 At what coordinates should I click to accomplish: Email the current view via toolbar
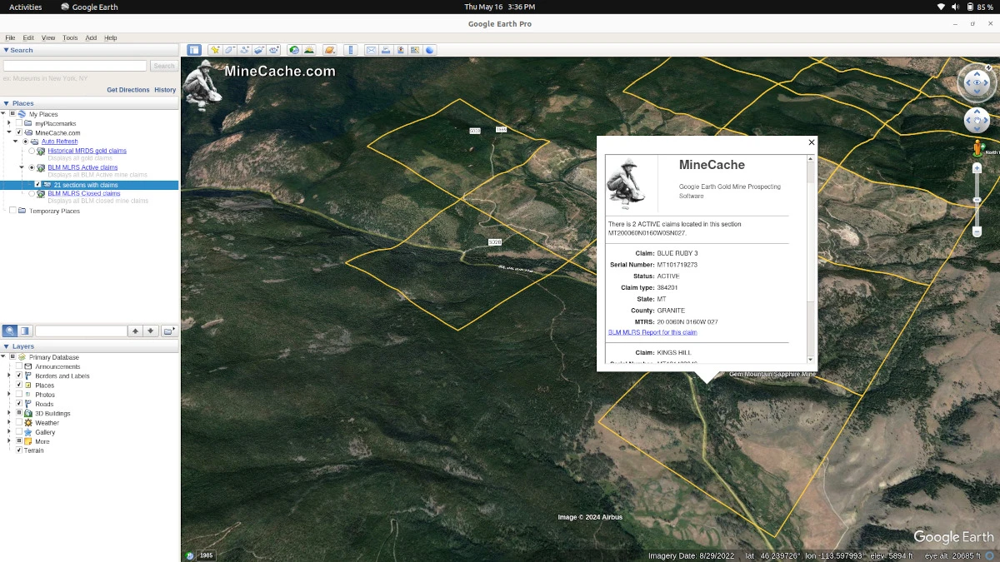tap(371, 49)
